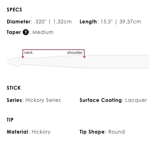Click the Hickory Series text
The image size is (156, 145).
(x=43, y=100)
